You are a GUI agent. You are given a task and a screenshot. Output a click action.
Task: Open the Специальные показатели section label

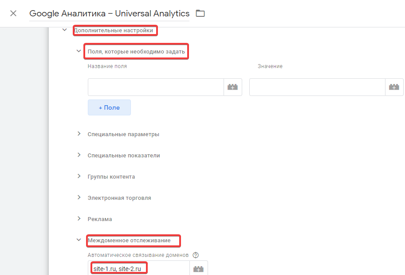(x=124, y=156)
